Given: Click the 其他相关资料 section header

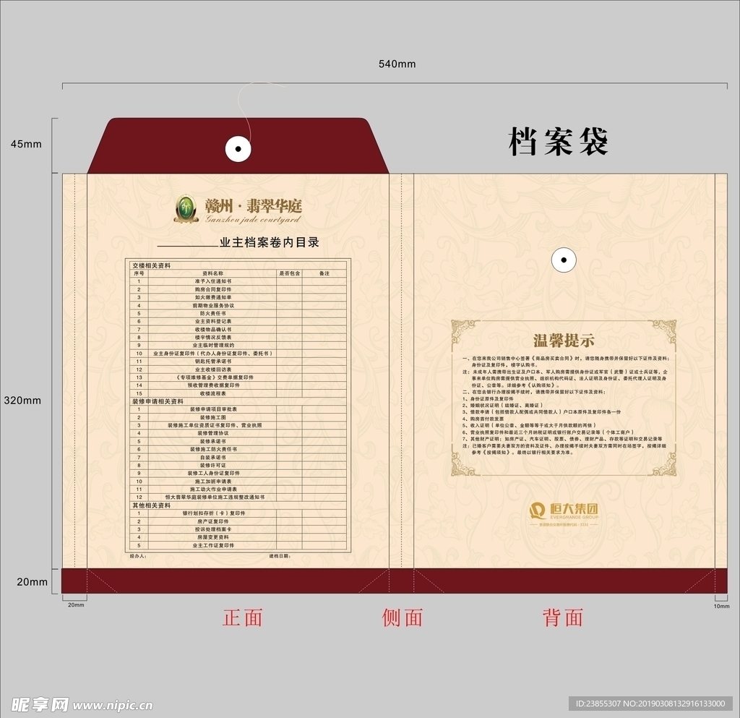Looking at the screenshot, I should (x=152, y=505).
